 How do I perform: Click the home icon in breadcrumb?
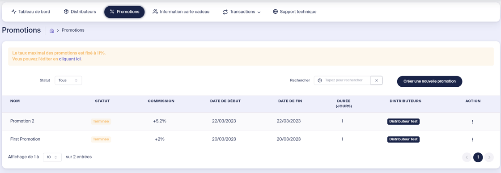(52, 31)
